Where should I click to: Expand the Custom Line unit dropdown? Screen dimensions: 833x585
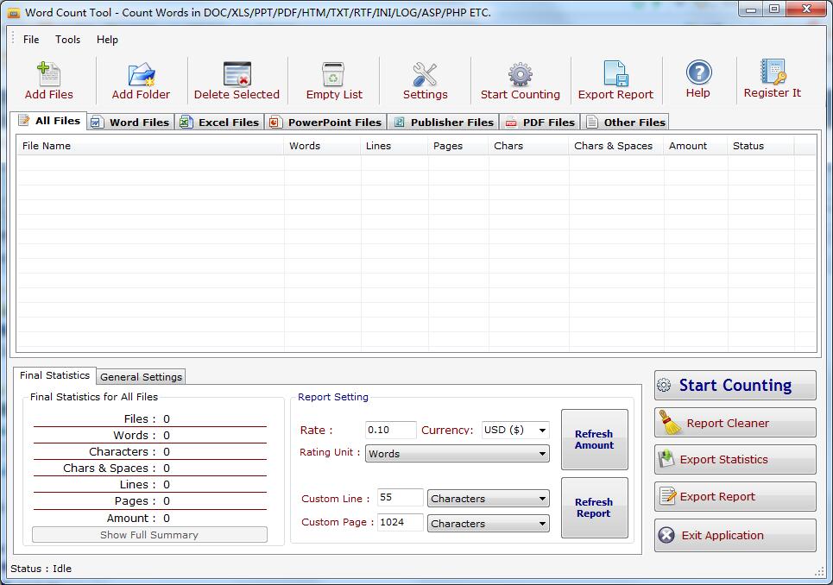[x=541, y=499]
